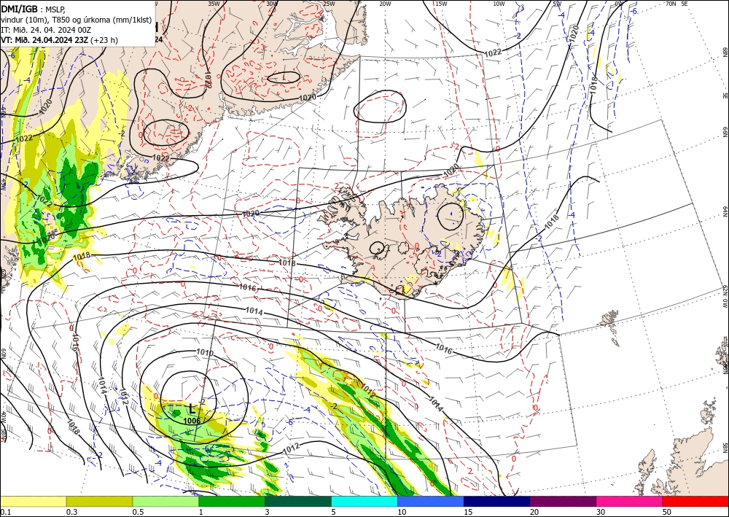Pick the light green 0.5–1 legend color
Viewport: 729px width, 517px height.
coord(165,501)
